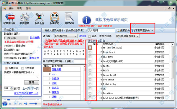Click 下载高清原创歌曲：未设置 link
The height and width of the screenshot is (109, 177).
19,42
